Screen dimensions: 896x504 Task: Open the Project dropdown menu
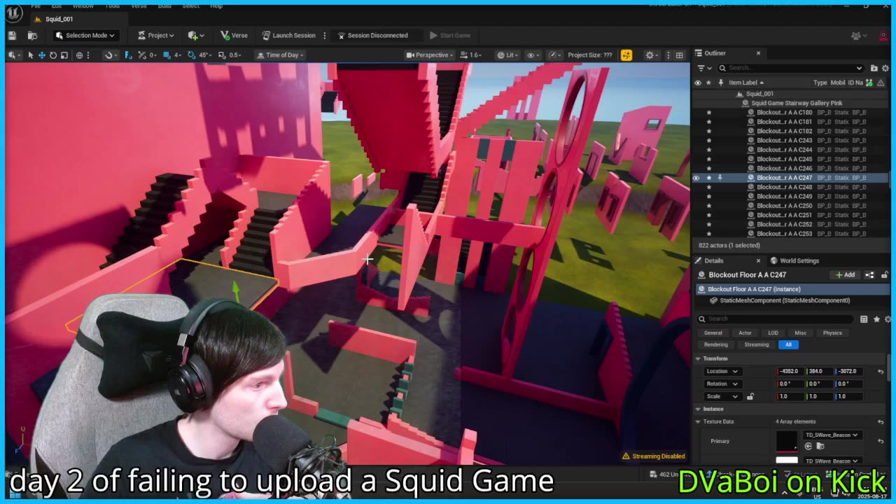(155, 35)
